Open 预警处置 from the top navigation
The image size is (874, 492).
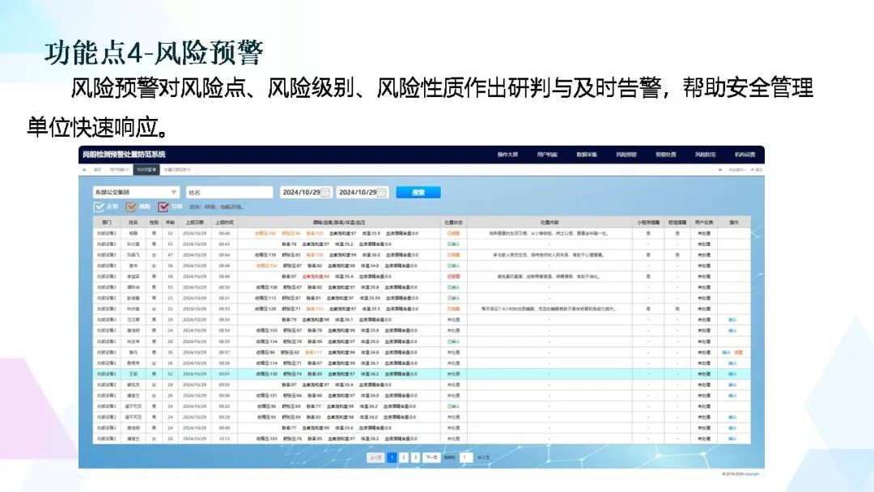pos(666,154)
